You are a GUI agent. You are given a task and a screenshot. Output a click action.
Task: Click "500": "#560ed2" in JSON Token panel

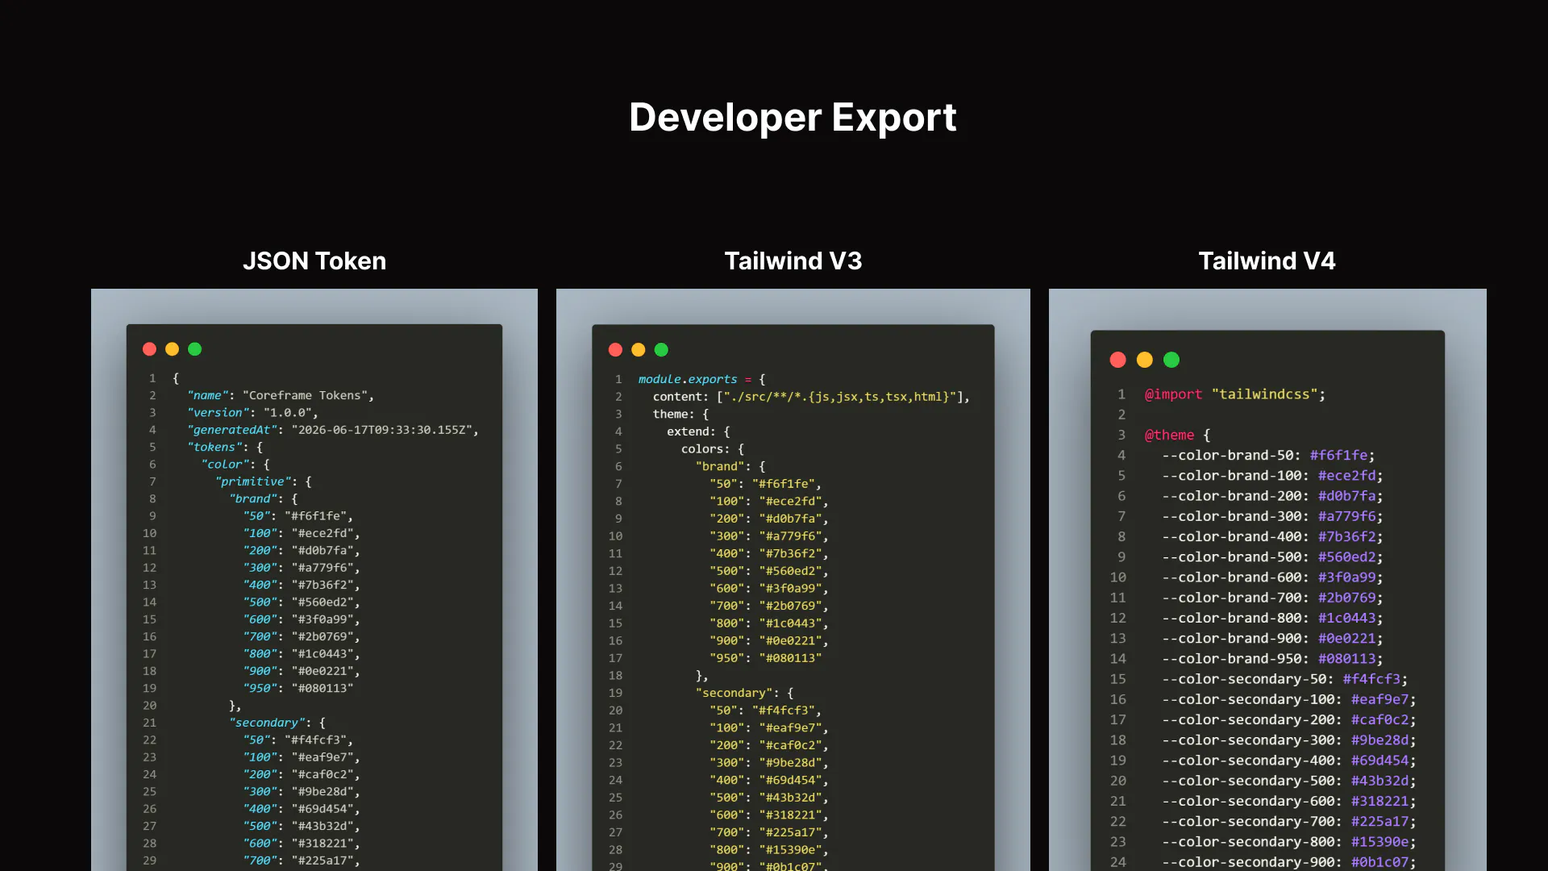(x=302, y=602)
